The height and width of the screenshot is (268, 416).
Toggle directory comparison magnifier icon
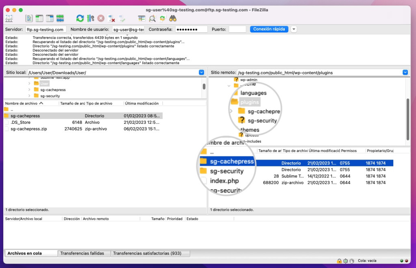[152, 19]
